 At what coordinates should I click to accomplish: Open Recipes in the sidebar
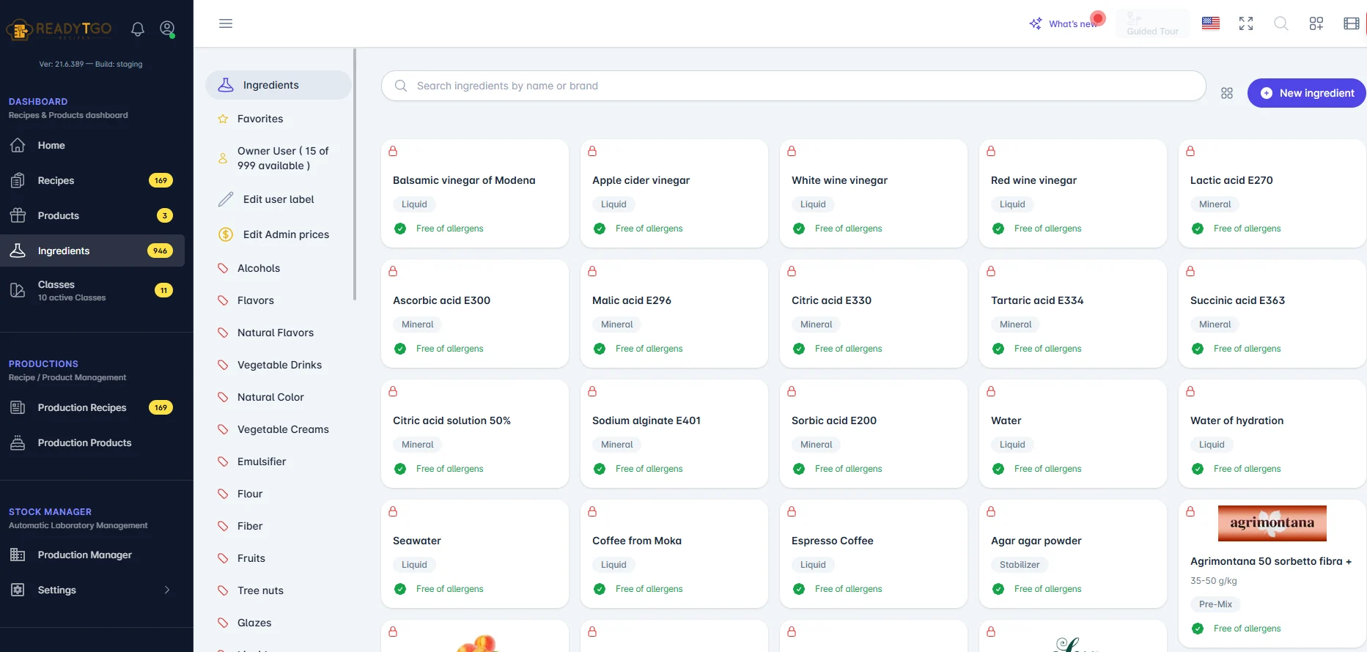92,180
